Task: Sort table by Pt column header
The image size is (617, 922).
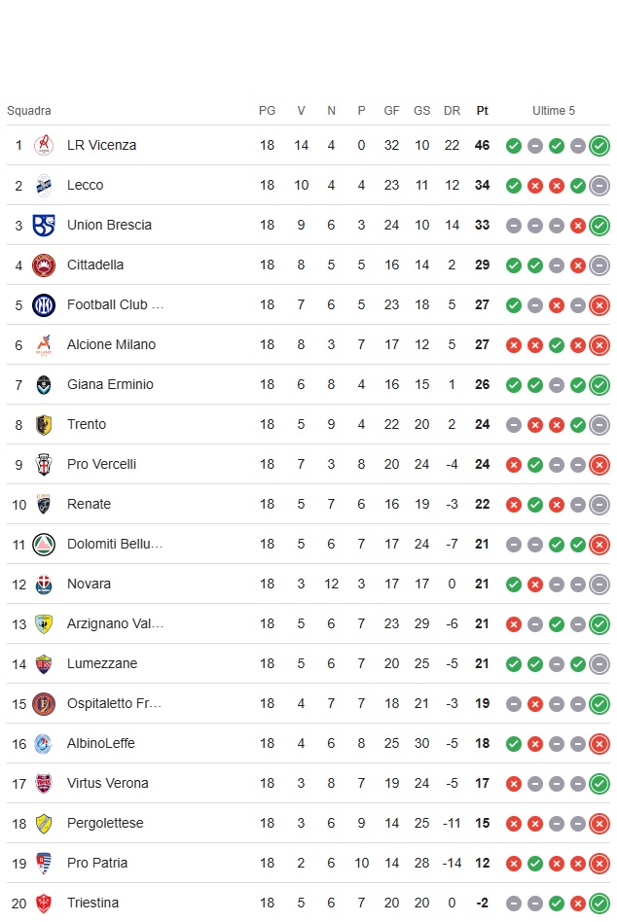Action: (482, 111)
